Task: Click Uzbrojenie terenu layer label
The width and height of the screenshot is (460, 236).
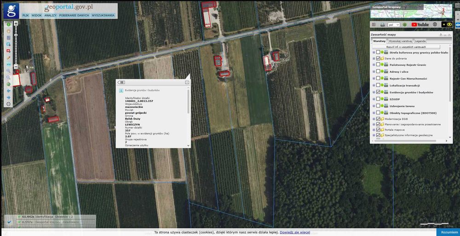Action: tap(402, 106)
